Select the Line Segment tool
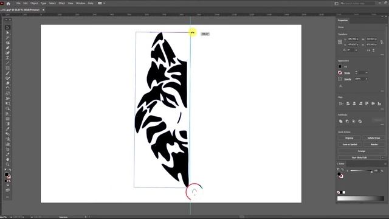The height and width of the screenshot is (219, 389). 8,63
